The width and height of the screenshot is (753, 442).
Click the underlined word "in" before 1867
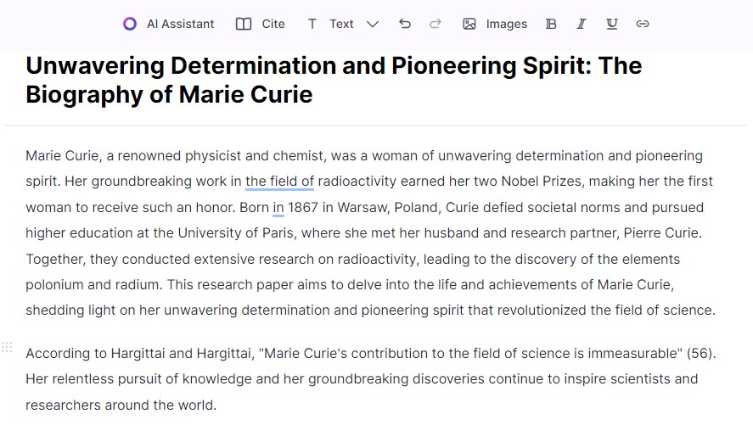pos(278,207)
